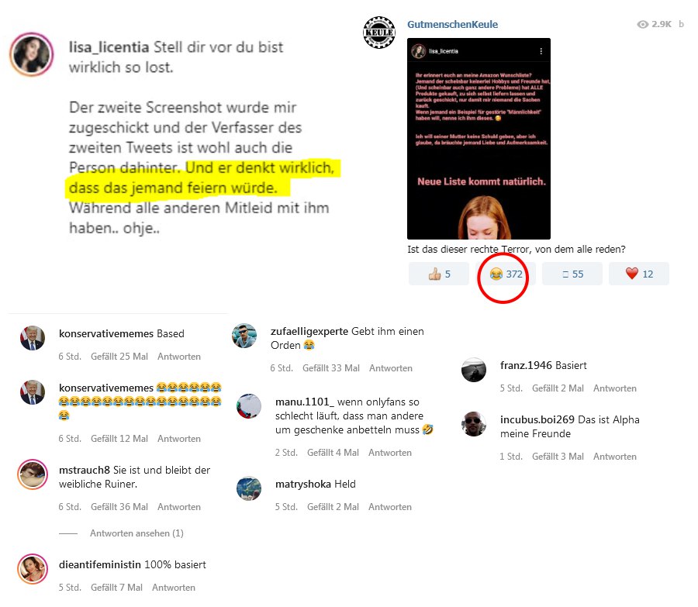Open the forwarded story image thumbnail
Viewport: 698px width, 607px height.
point(479,139)
